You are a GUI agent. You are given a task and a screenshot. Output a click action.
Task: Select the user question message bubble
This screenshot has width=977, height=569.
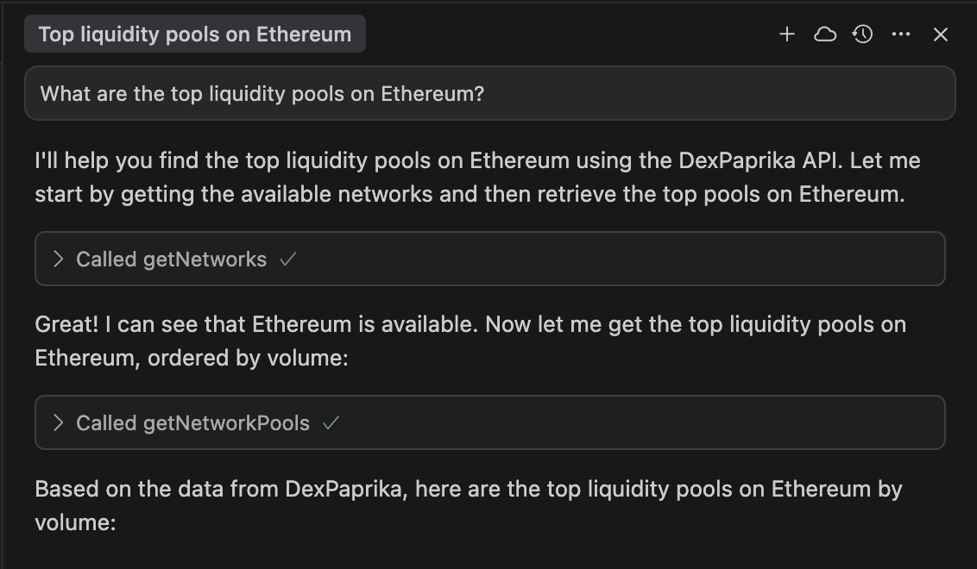488,93
